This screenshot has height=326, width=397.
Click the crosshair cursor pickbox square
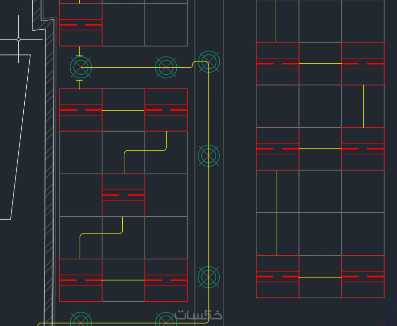pos(18,39)
